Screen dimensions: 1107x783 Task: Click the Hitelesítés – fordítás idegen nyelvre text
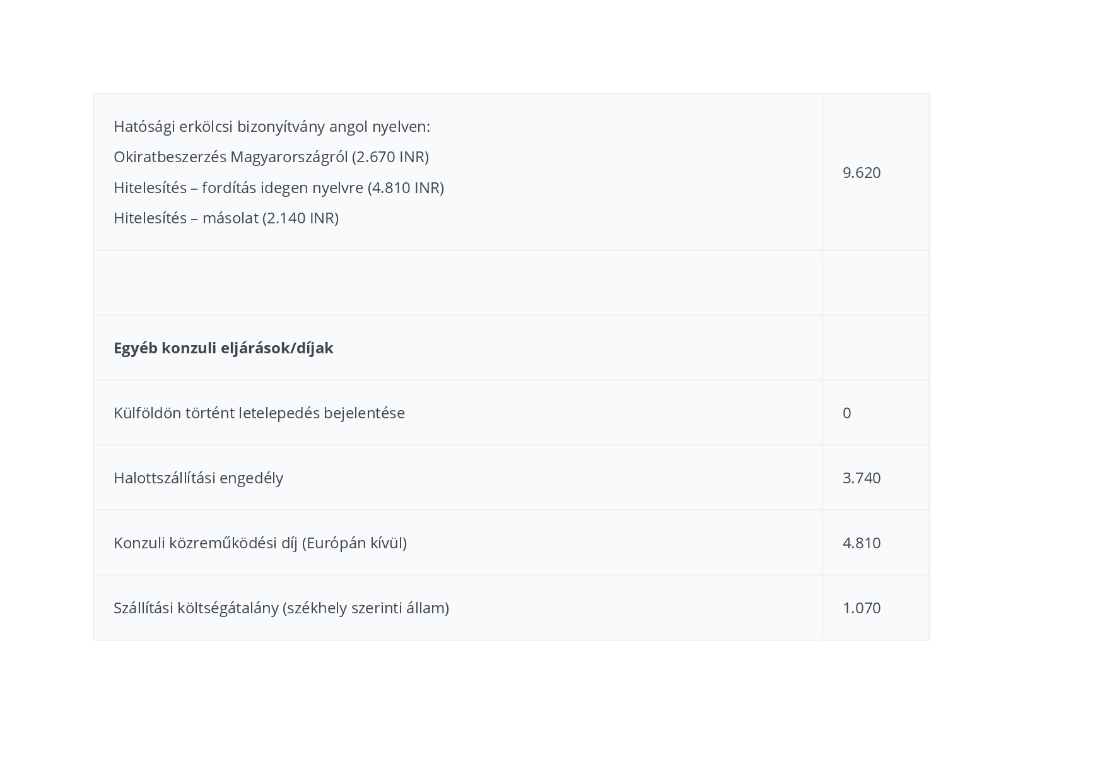(x=238, y=187)
